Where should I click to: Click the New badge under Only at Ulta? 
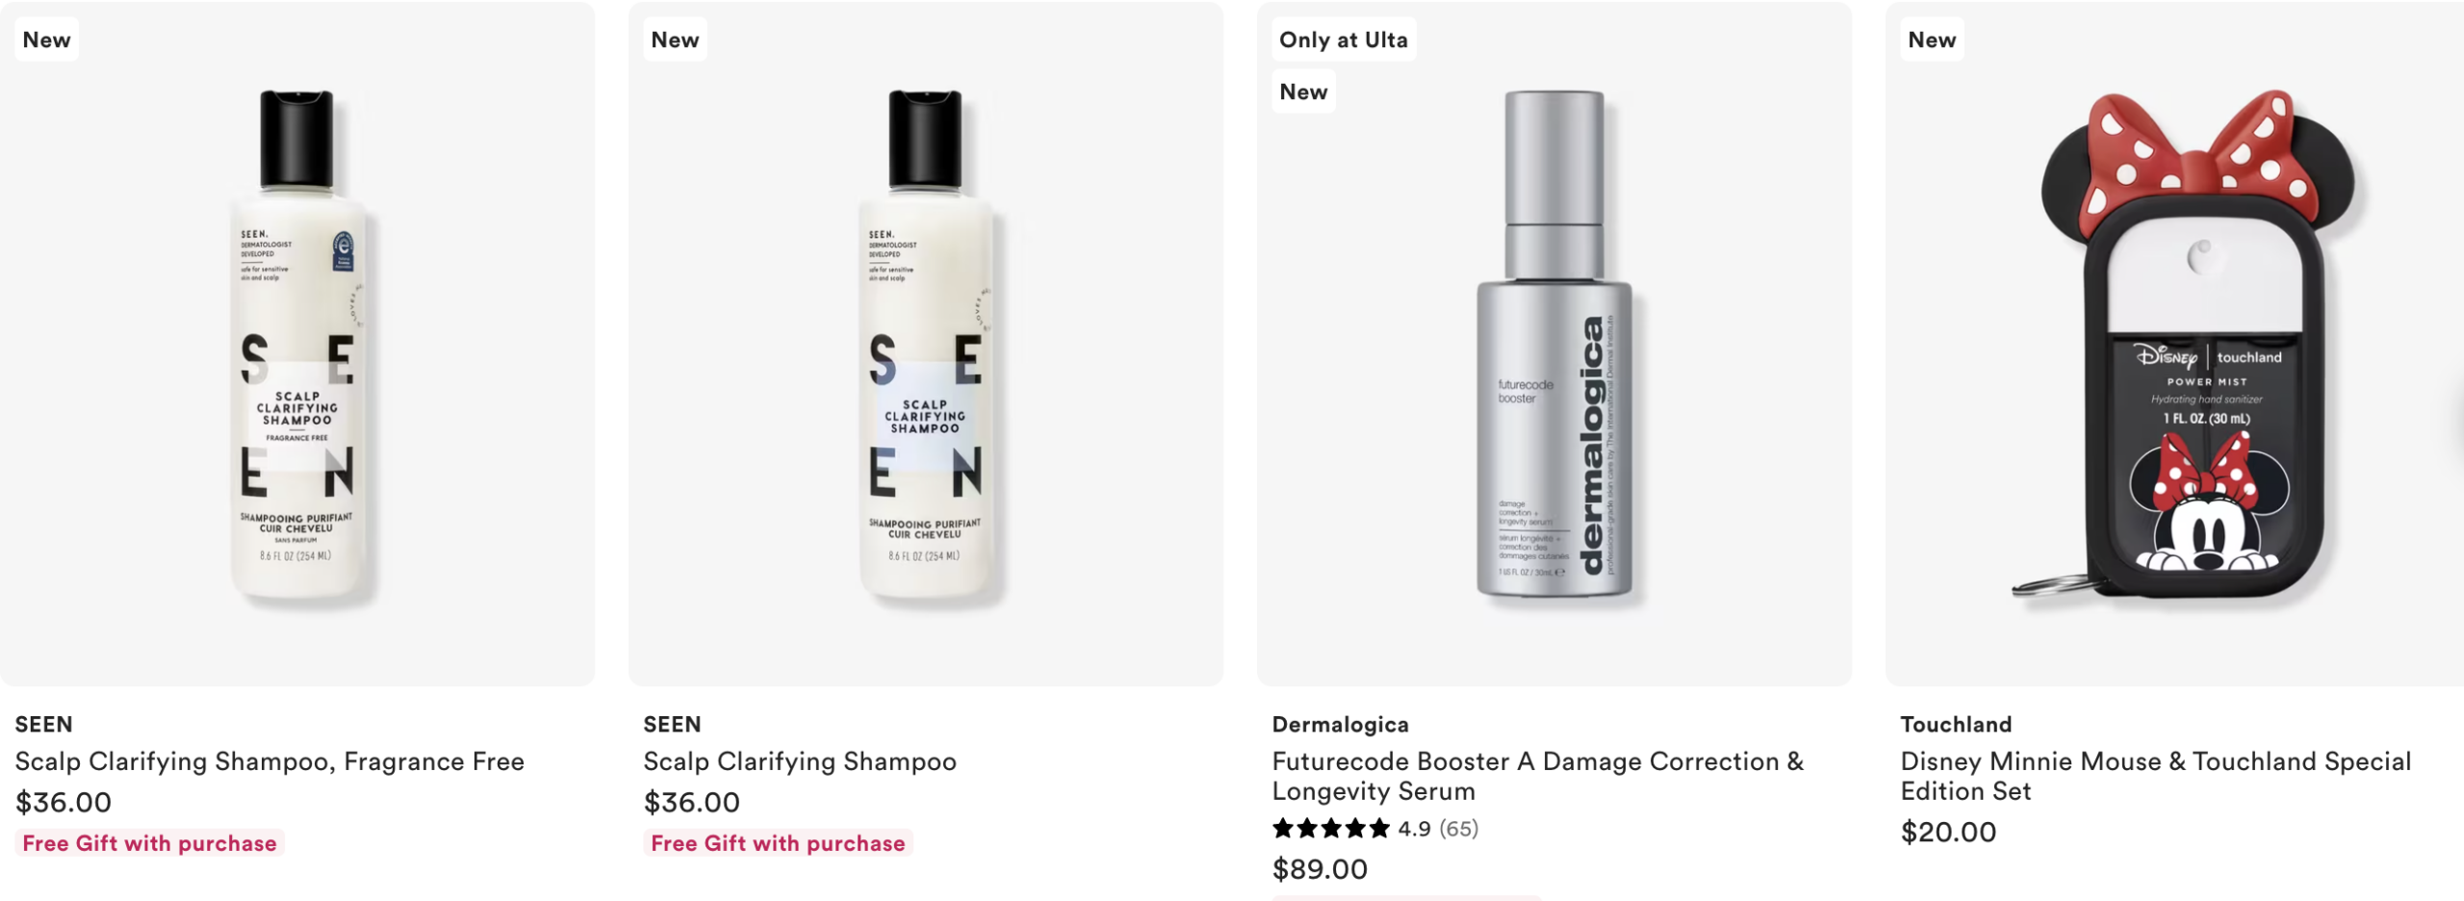click(x=1303, y=91)
